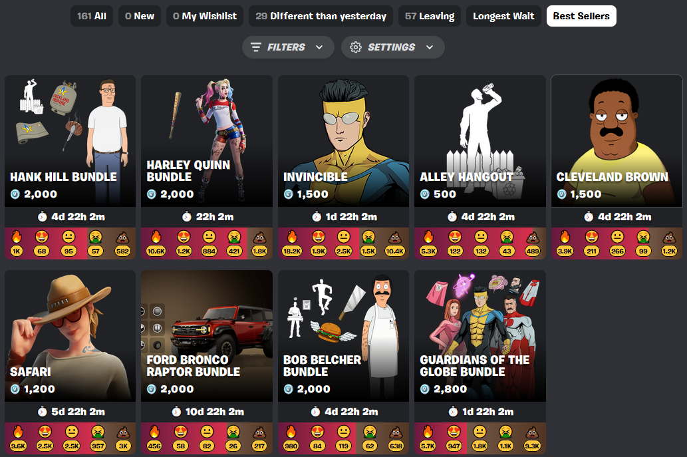The width and height of the screenshot is (687, 457).
Task: Click the vomit emoji under Cleveland Brown
Action: 643,237
